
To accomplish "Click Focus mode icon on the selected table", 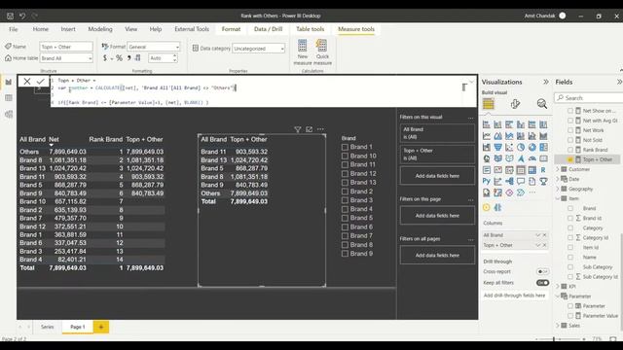I will coord(309,129).
